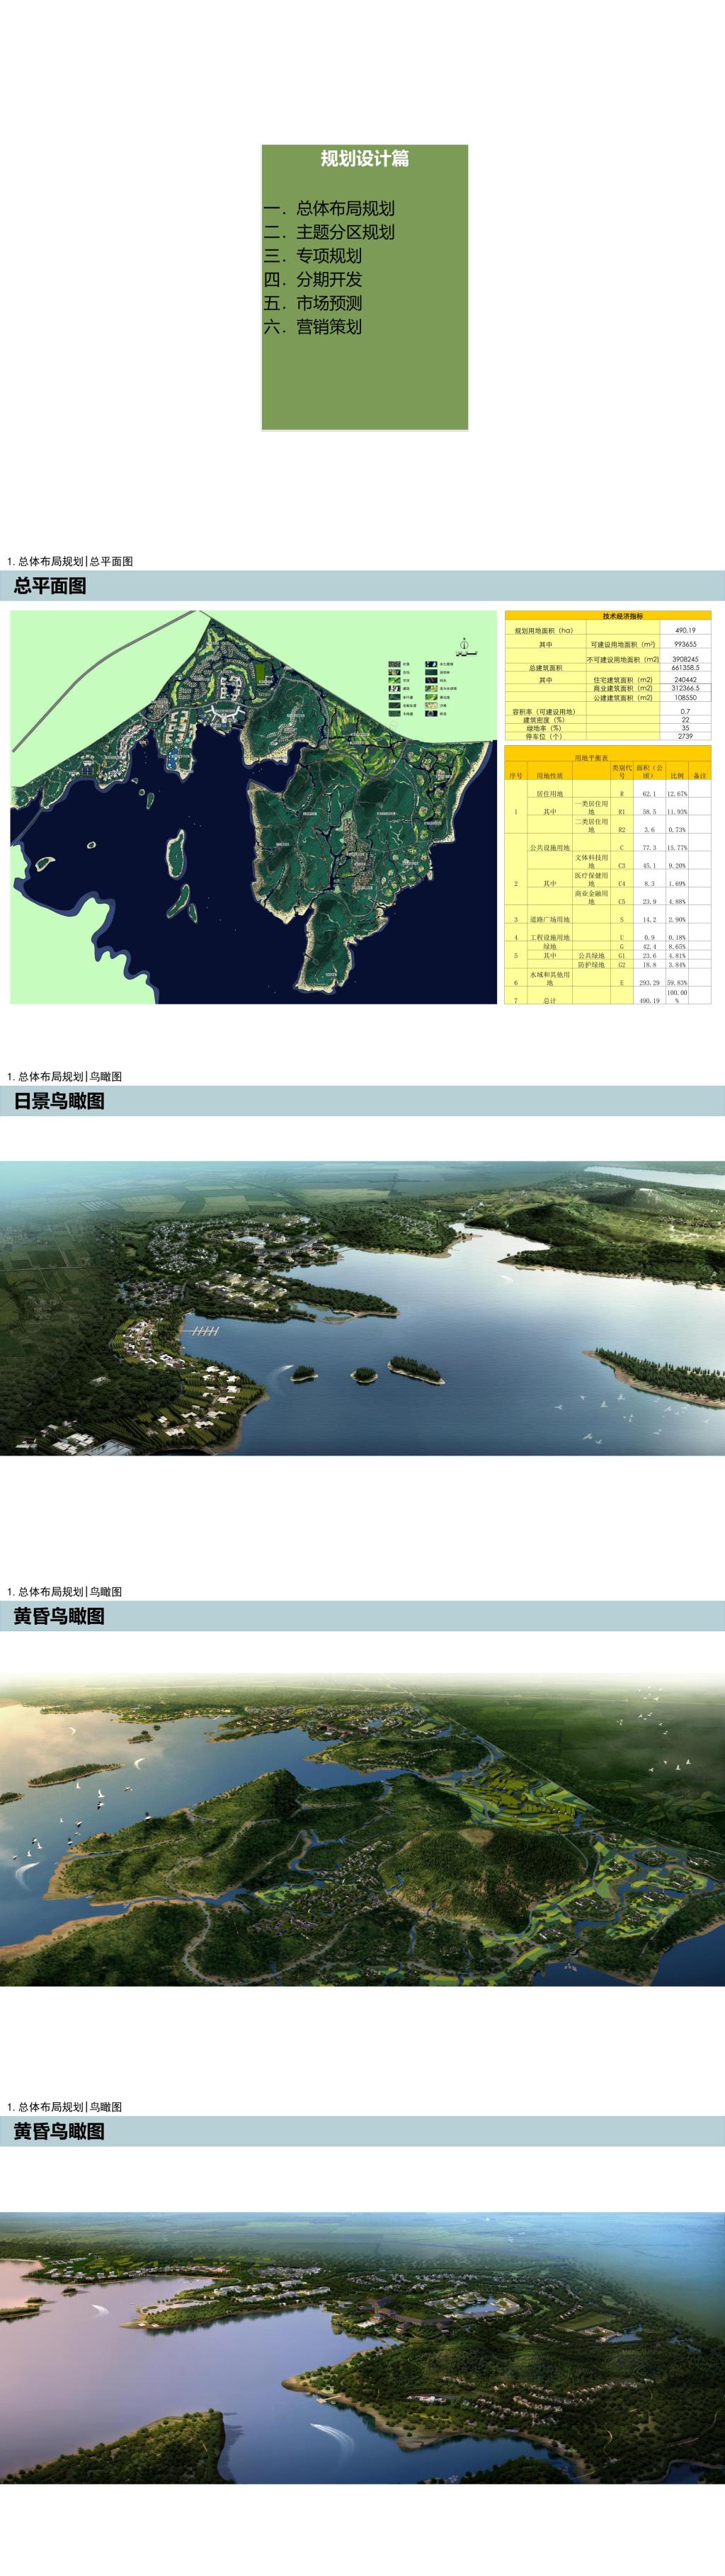Click the 公共设施用地 row label
Viewport: 725px width, 2576px height.
(550, 848)
